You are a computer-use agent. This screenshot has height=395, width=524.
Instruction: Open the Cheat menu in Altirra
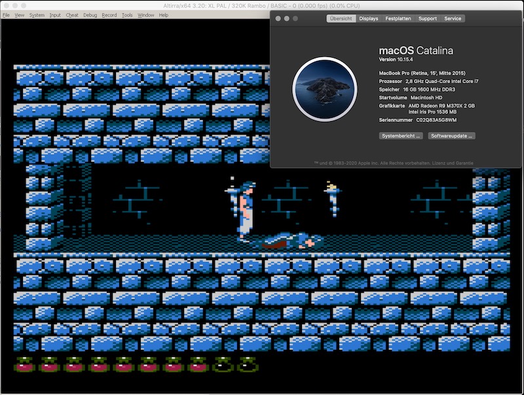(x=72, y=15)
